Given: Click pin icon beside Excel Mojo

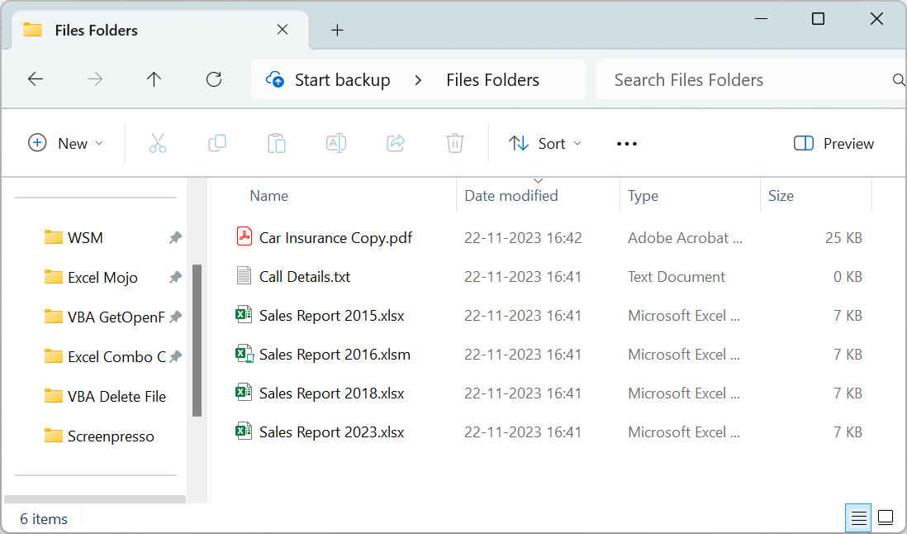Looking at the screenshot, I should (175, 277).
